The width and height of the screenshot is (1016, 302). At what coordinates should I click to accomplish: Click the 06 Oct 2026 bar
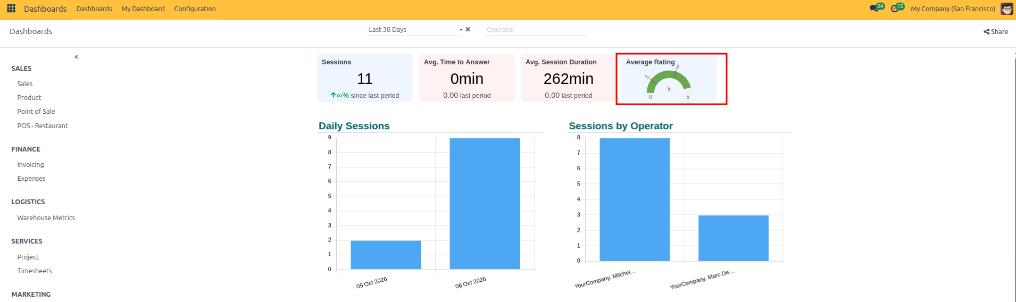(485, 204)
